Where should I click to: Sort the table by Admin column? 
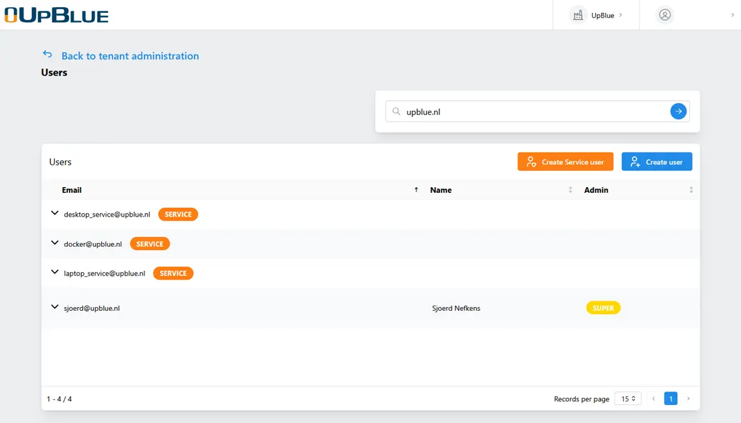(x=691, y=190)
